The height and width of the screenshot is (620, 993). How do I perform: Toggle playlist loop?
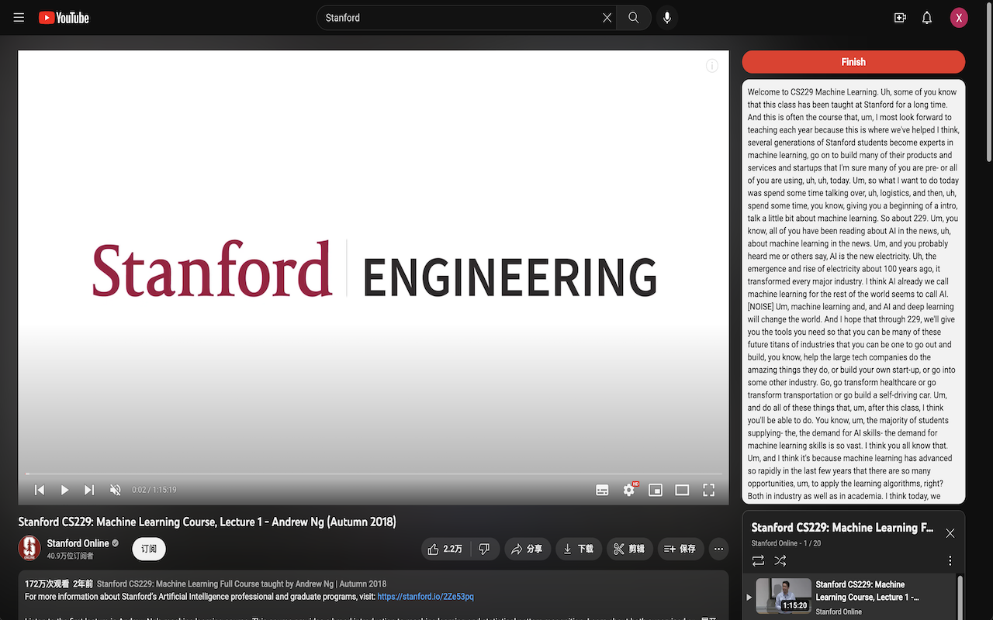[x=758, y=560]
